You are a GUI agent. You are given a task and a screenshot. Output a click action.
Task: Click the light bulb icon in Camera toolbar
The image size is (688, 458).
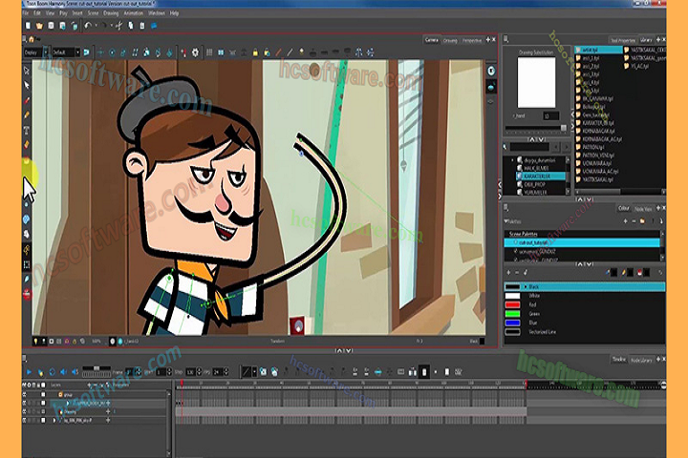pyautogui.click(x=301, y=52)
